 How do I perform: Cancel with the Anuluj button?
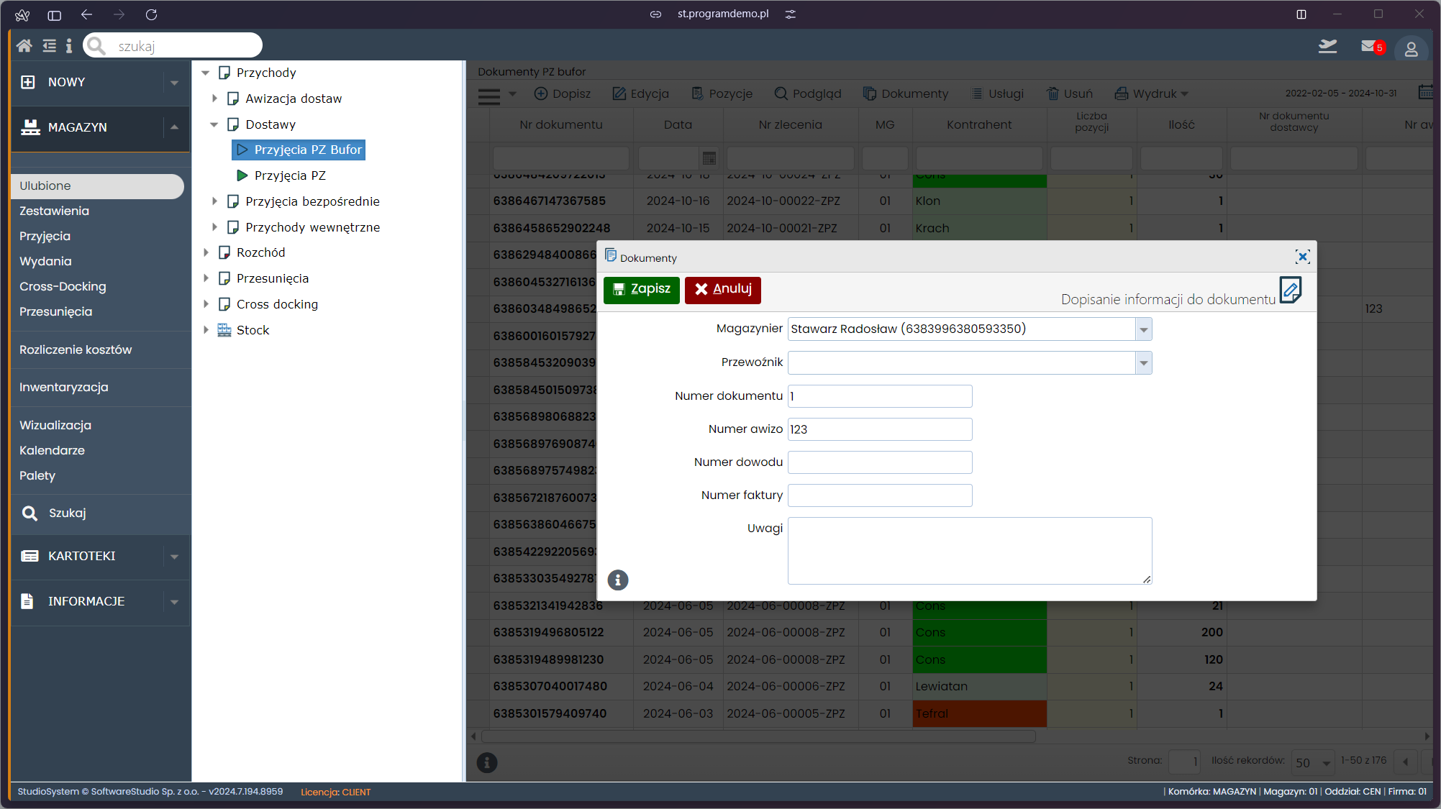pyautogui.click(x=722, y=290)
